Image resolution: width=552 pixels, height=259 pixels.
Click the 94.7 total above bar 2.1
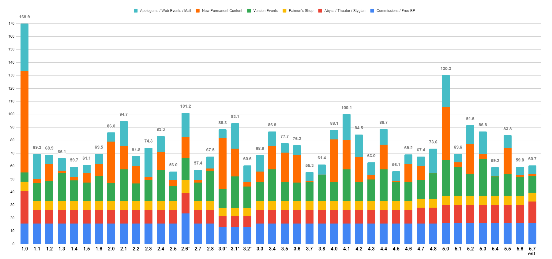coord(124,115)
